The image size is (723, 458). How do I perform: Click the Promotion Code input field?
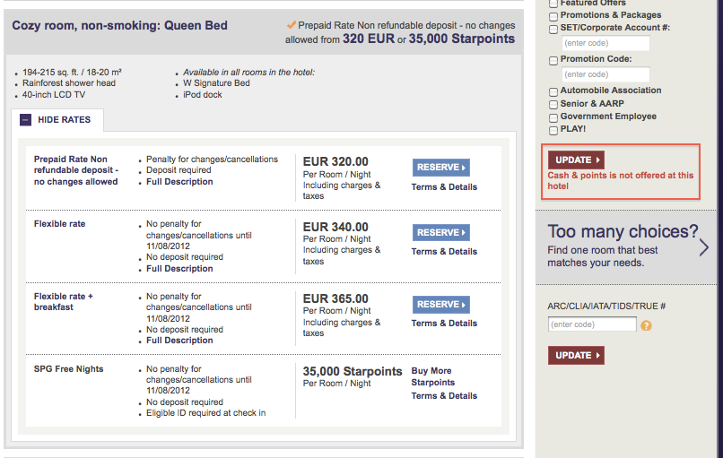coord(591,74)
